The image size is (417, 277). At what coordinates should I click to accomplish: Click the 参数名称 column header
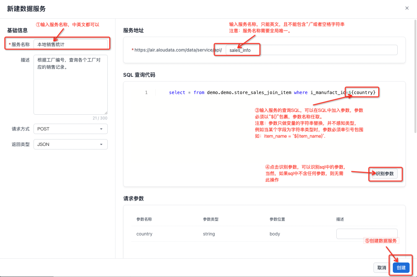click(x=144, y=219)
